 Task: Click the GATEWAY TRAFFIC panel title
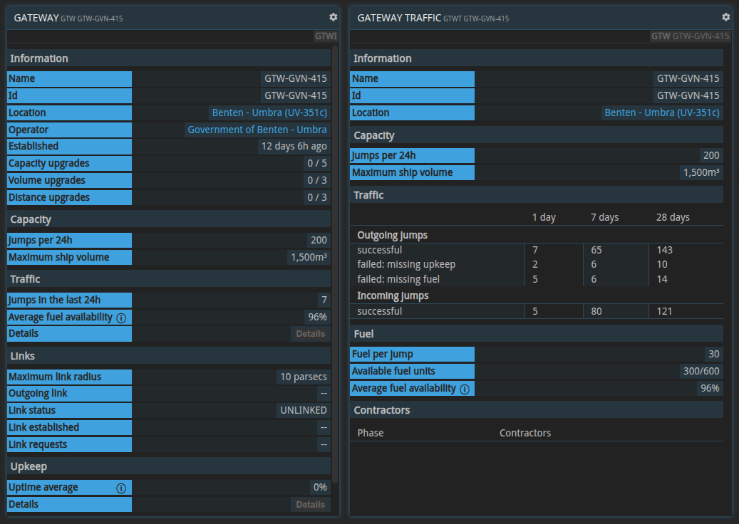click(x=399, y=18)
